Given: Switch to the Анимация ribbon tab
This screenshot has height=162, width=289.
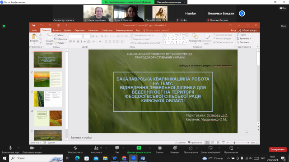Looking at the screenshot, I should coord(93,30).
